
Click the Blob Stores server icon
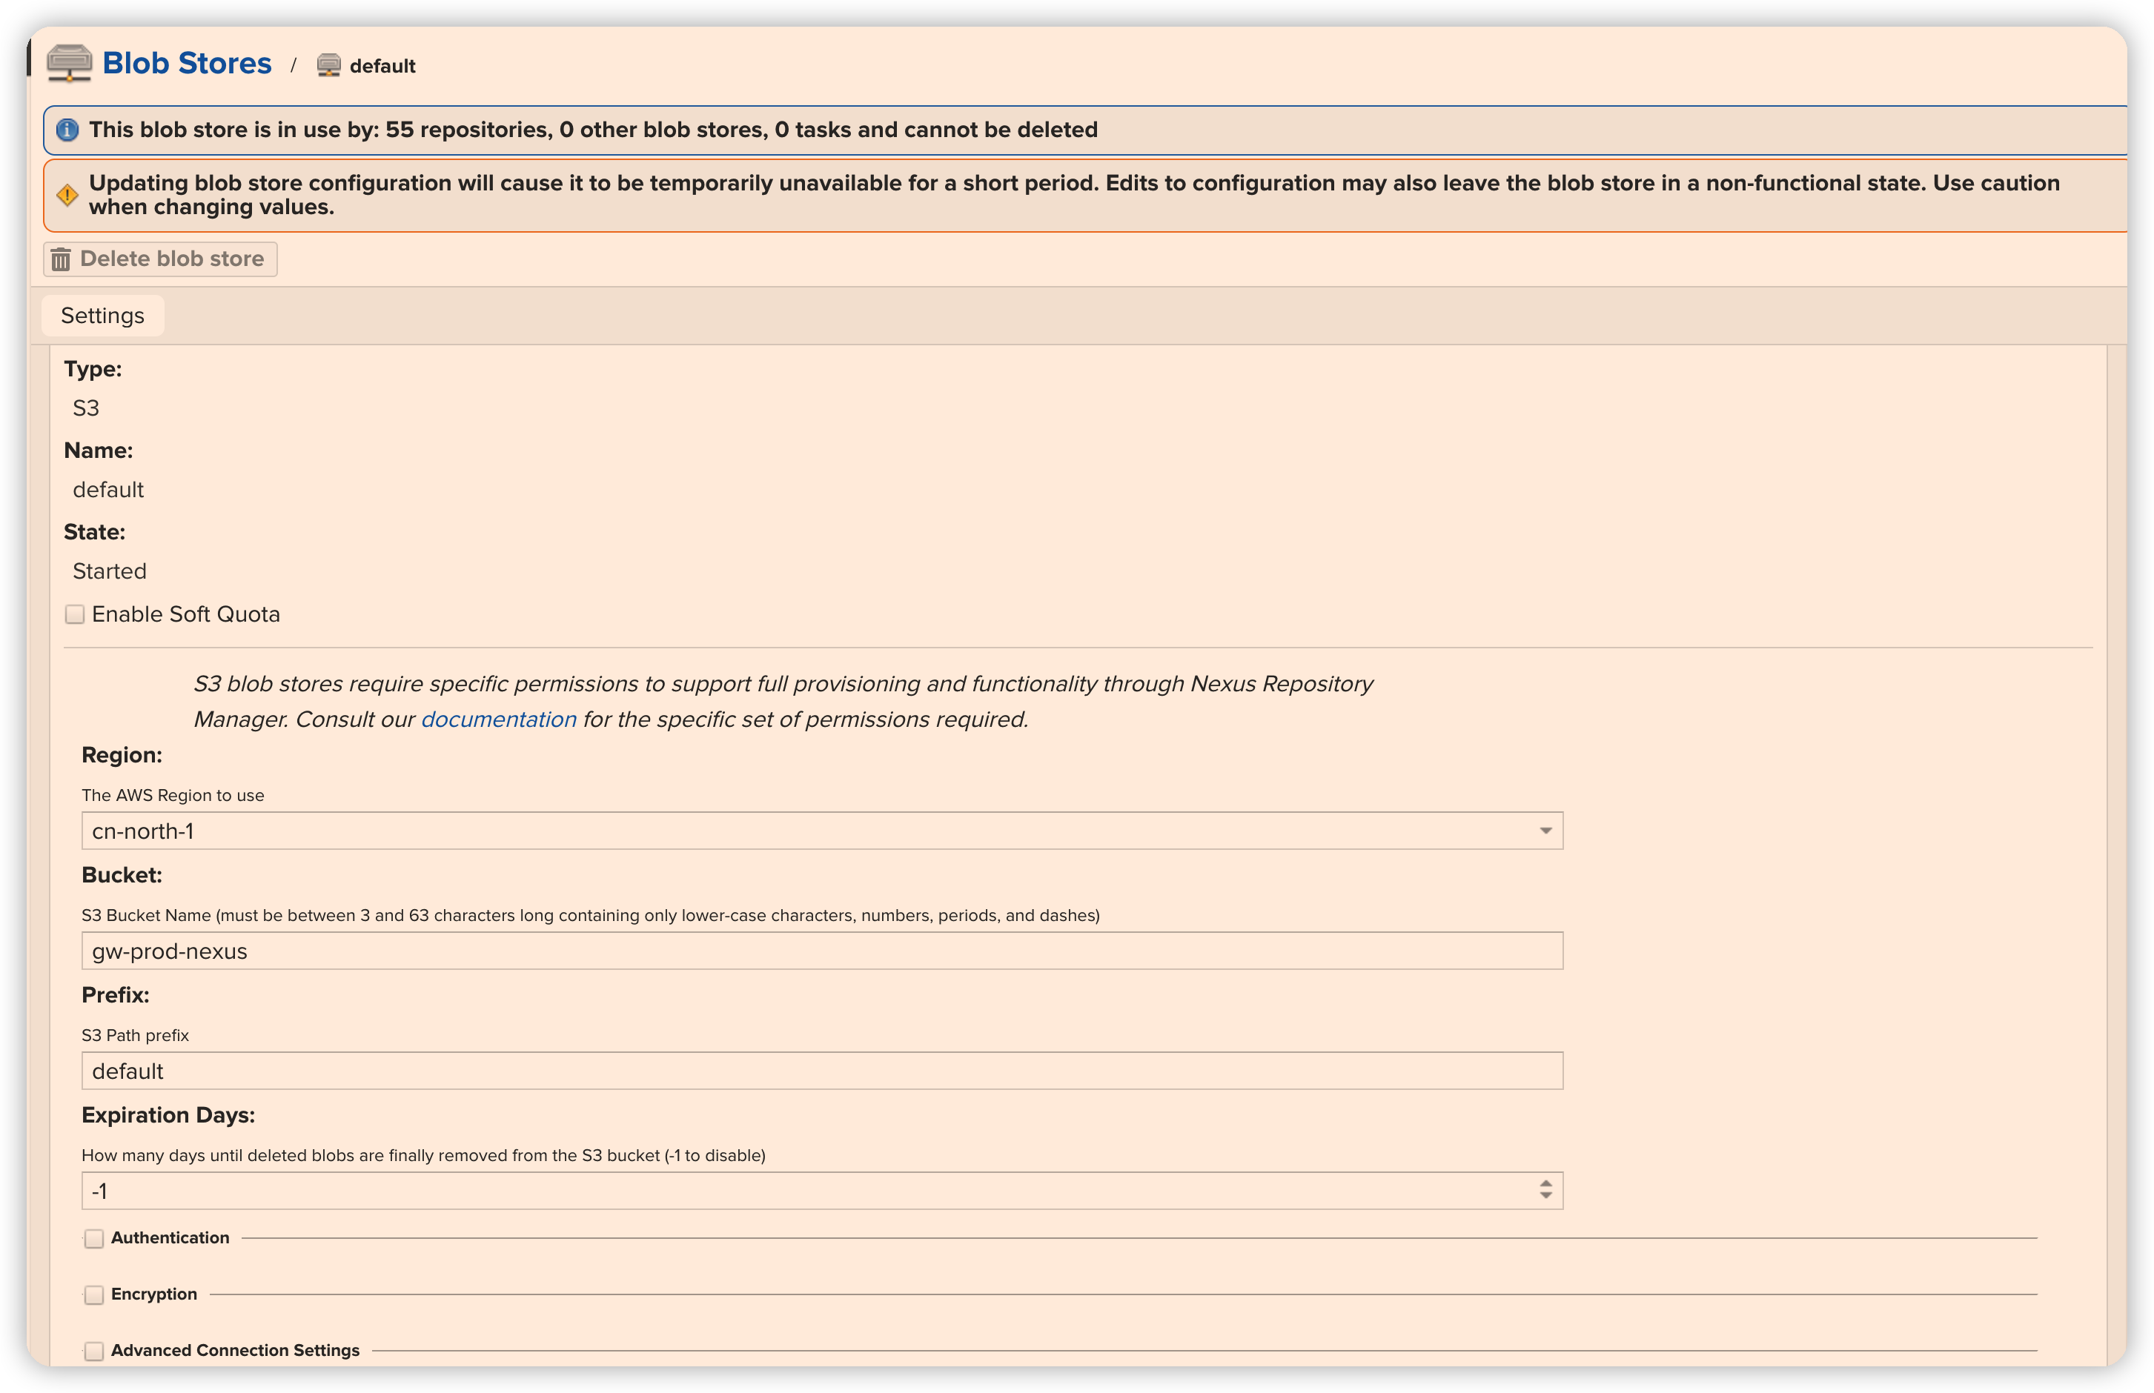tap(69, 63)
